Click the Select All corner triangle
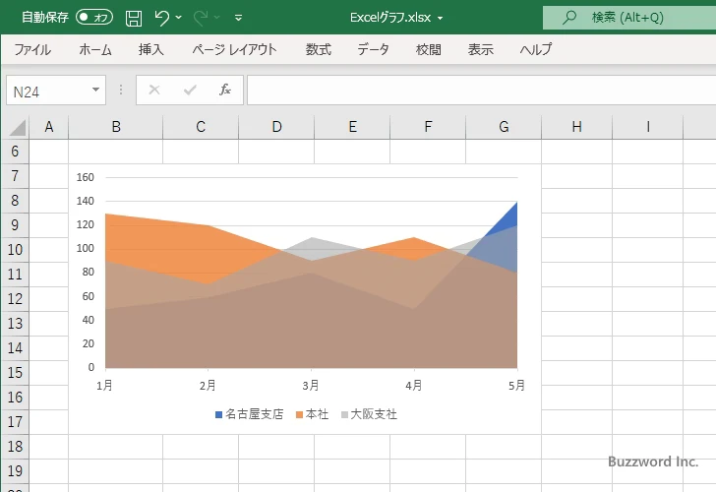The width and height of the screenshot is (716, 492). (17, 128)
